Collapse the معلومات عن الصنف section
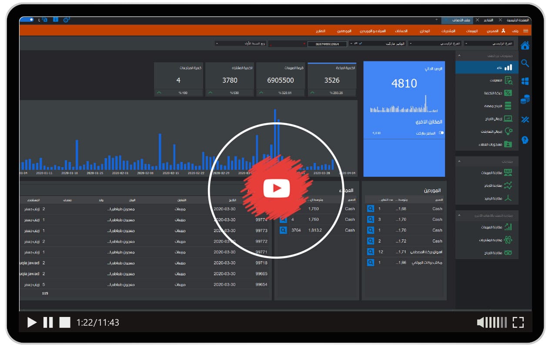 tap(459, 56)
